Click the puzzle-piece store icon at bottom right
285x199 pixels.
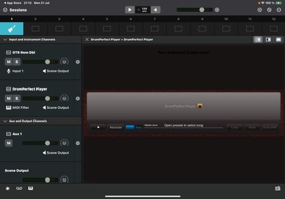(x=278, y=188)
